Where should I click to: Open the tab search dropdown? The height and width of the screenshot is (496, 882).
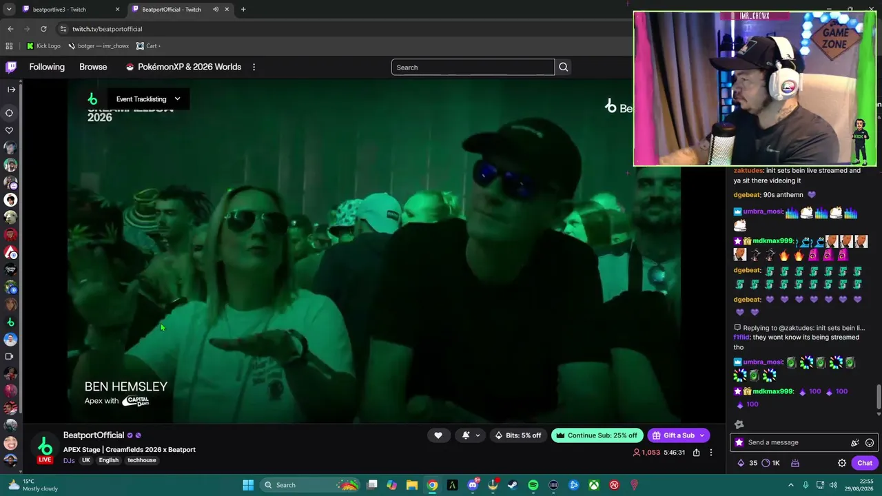[x=9, y=9]
